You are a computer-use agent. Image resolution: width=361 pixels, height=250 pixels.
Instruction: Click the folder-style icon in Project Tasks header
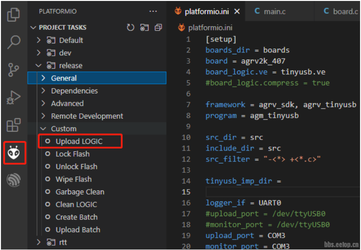pyautogui.click(x=144, y=28)
